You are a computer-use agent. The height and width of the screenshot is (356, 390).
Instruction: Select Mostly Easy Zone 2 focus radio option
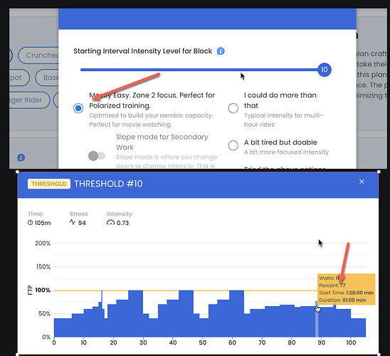point(78,108)
